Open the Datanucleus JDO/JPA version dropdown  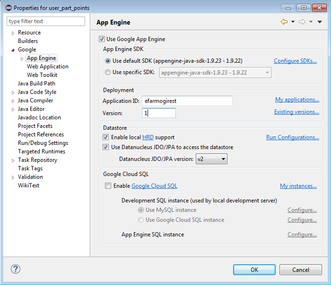coord(211,159)
